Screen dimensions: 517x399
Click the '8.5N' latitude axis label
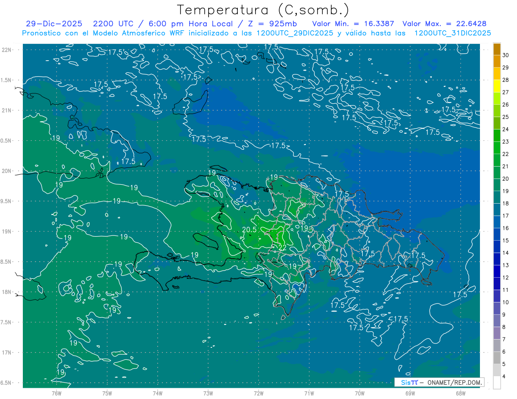[x=6, y=262]
